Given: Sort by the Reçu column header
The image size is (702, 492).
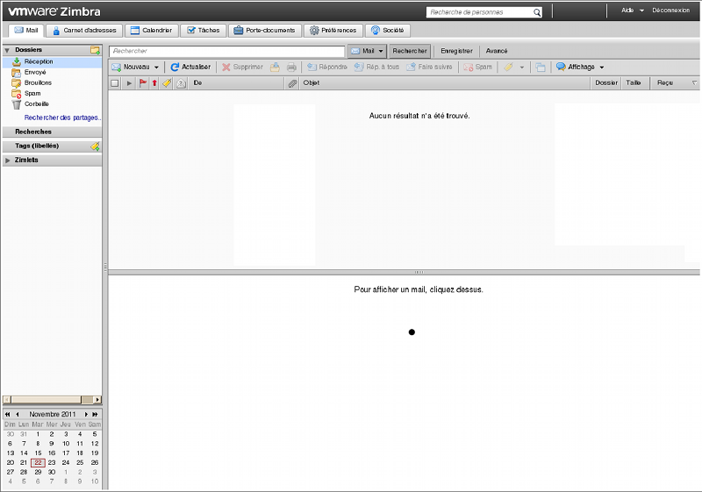Looking at the screenshot, I should pyautogui.click(x=675, y=83).
